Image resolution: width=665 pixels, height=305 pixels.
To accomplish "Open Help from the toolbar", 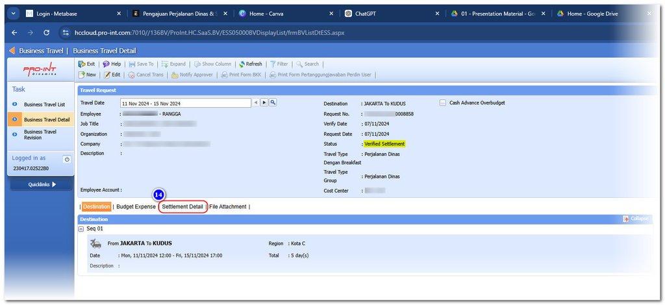I will pyautogui.click(x=112, y=64).
